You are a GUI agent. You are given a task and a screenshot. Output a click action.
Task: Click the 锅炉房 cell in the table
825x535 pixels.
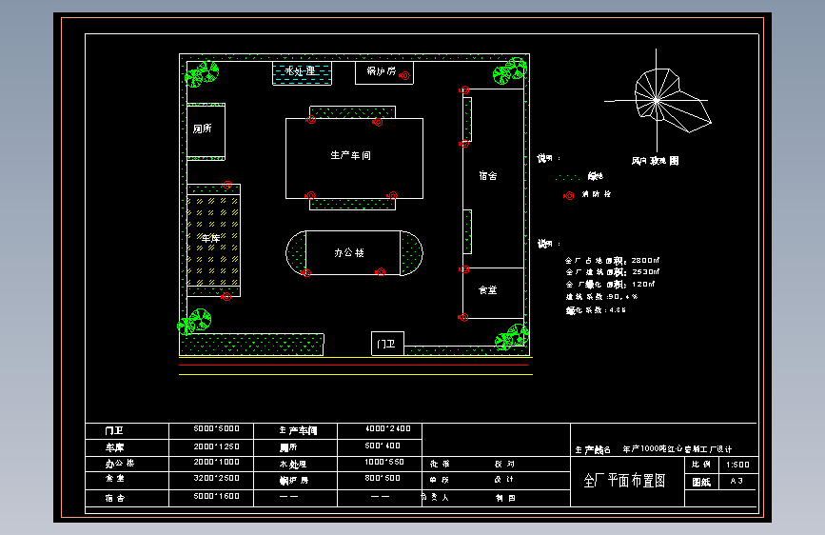click(x=294, y=481)
